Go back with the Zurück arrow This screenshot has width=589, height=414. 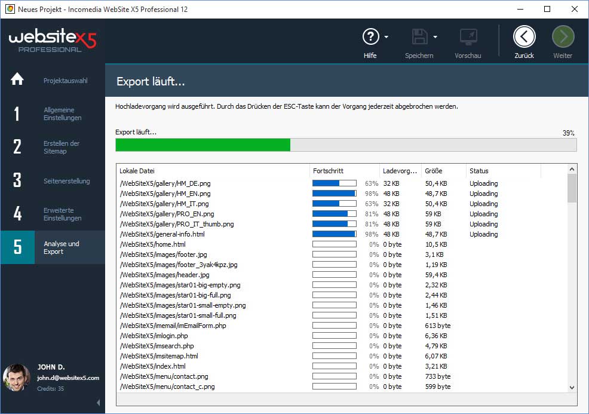[524, 37]
